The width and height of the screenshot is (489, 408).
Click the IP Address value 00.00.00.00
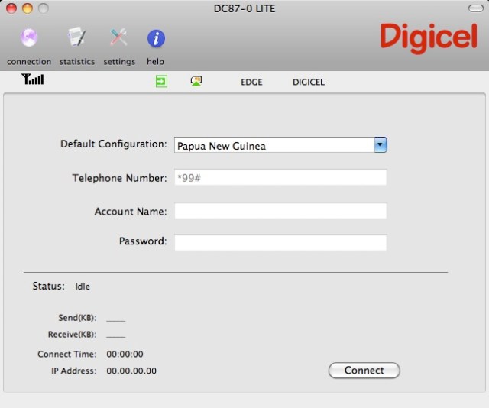coord(131,371)
